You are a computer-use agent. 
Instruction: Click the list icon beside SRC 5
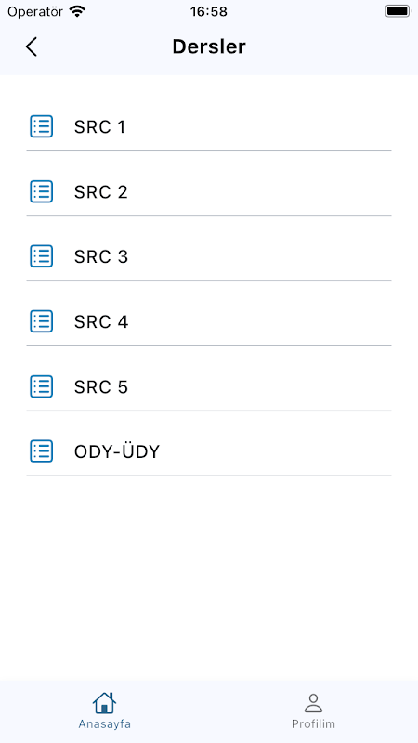[42, 386]
